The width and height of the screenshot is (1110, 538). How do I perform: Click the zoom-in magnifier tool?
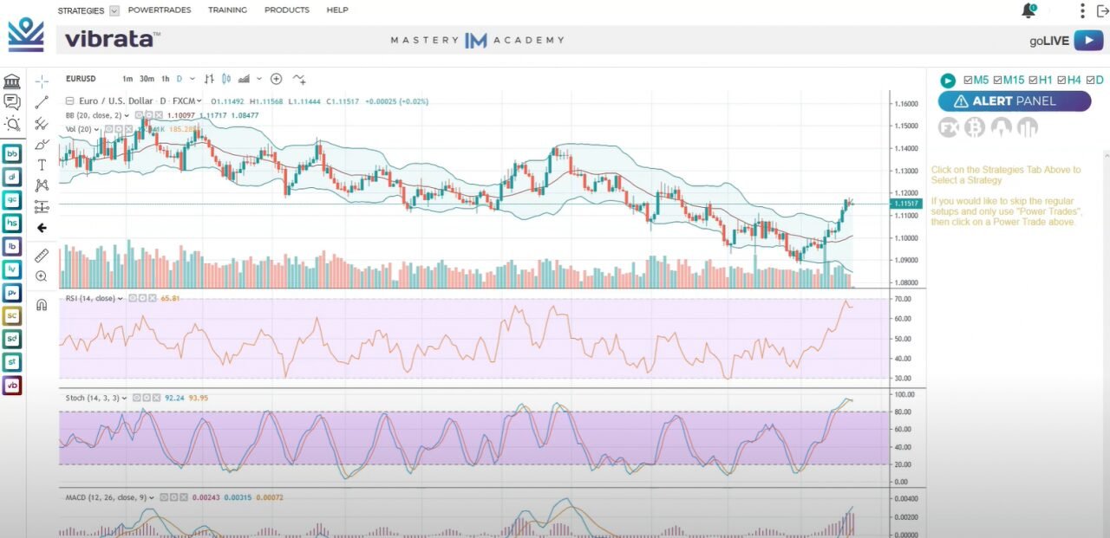point(42,275)
